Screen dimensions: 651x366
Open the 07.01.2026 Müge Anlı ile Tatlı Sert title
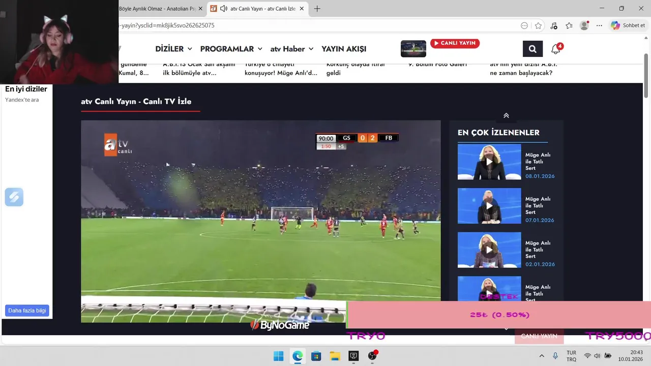[538, 206]
